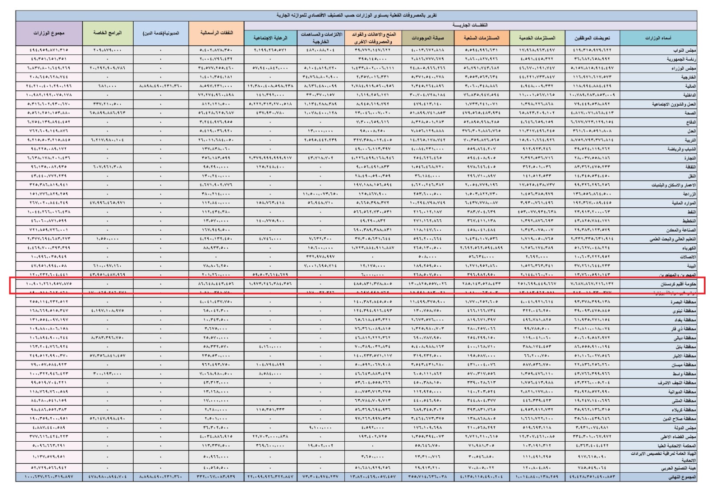
Task: Select the 'مجلس القضاء الاعلى' row label
Action: point(674,437)
